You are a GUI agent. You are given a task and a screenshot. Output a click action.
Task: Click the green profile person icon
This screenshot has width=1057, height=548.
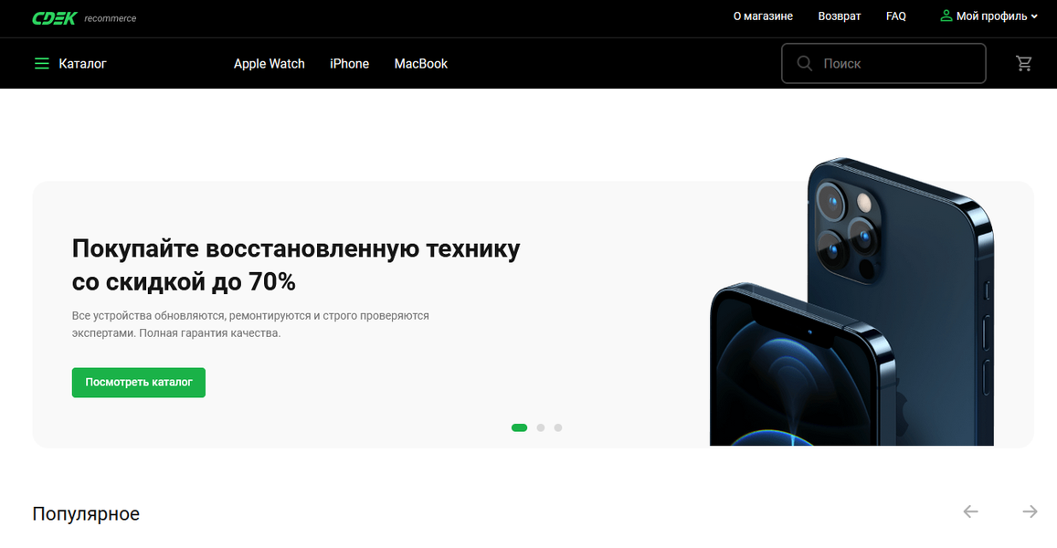point(946,16)
